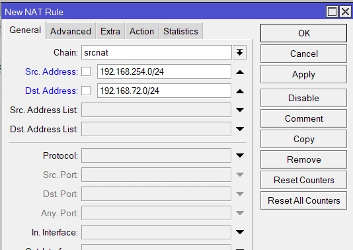The width and height of the screenshot is (353, 250).
Task: Toggle the Src. Address negate checkbox
Action: tap(86, 71)
